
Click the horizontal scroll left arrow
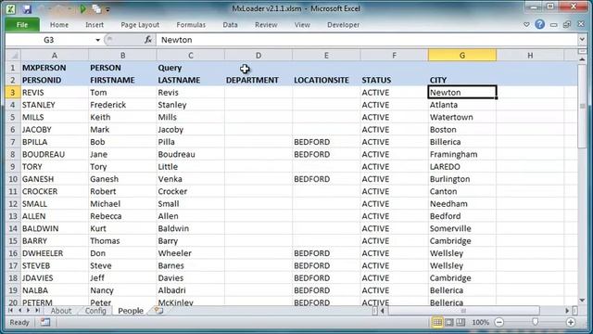383,311
